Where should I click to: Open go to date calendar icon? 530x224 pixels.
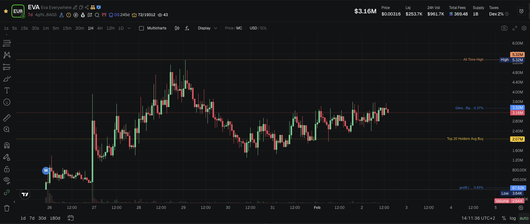coord(70,218)
